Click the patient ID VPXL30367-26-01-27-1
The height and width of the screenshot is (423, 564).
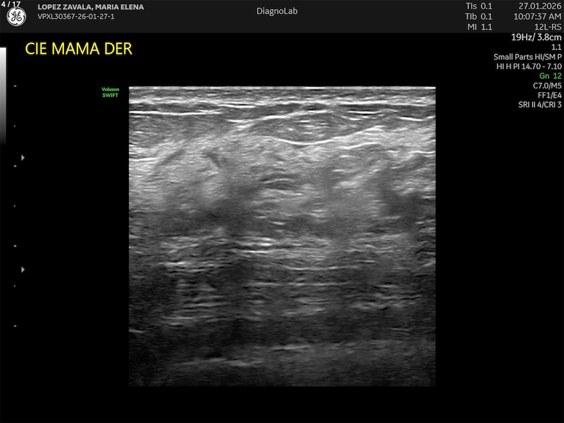click(x=76, y=16)
